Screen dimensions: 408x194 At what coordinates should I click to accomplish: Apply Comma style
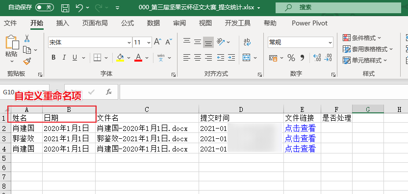coord(302,58)
